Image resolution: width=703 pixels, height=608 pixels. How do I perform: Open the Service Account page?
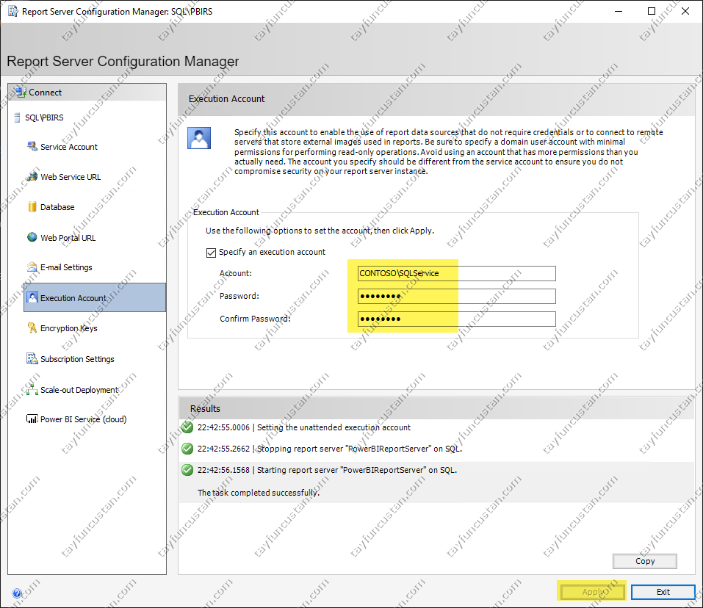click(68, 147)
